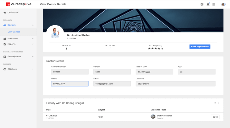Download history using the download icon
This screenshot has width=230, height=128.
(x=215, y=103)
